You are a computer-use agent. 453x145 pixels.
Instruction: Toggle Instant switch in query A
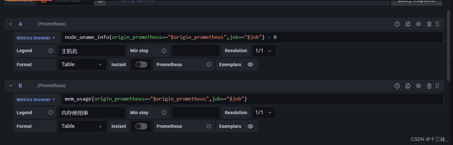coord(141,65)
